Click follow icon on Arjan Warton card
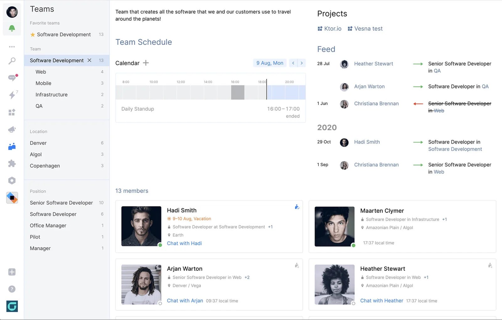 point(297,265)
